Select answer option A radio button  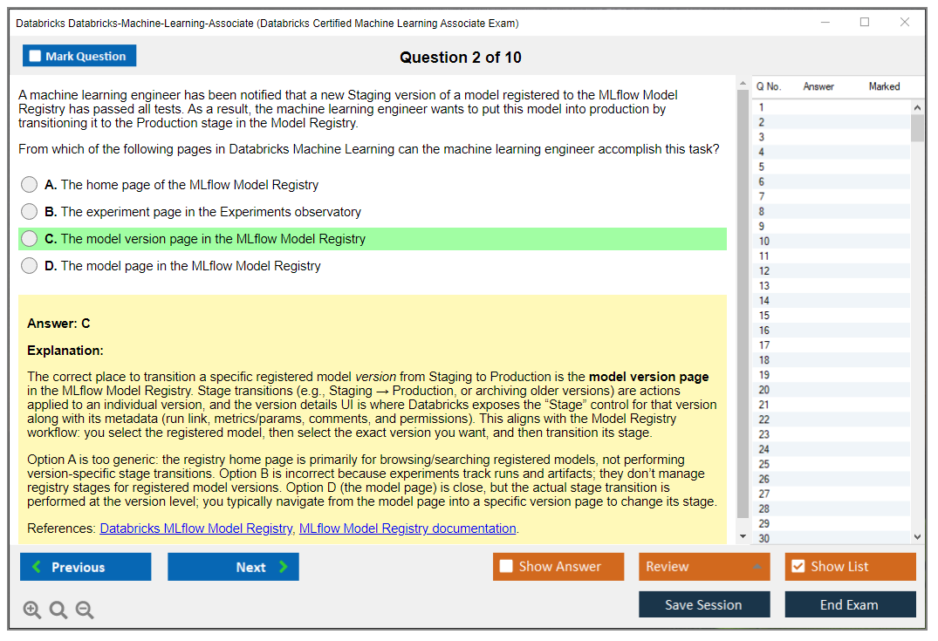(29, 184)
